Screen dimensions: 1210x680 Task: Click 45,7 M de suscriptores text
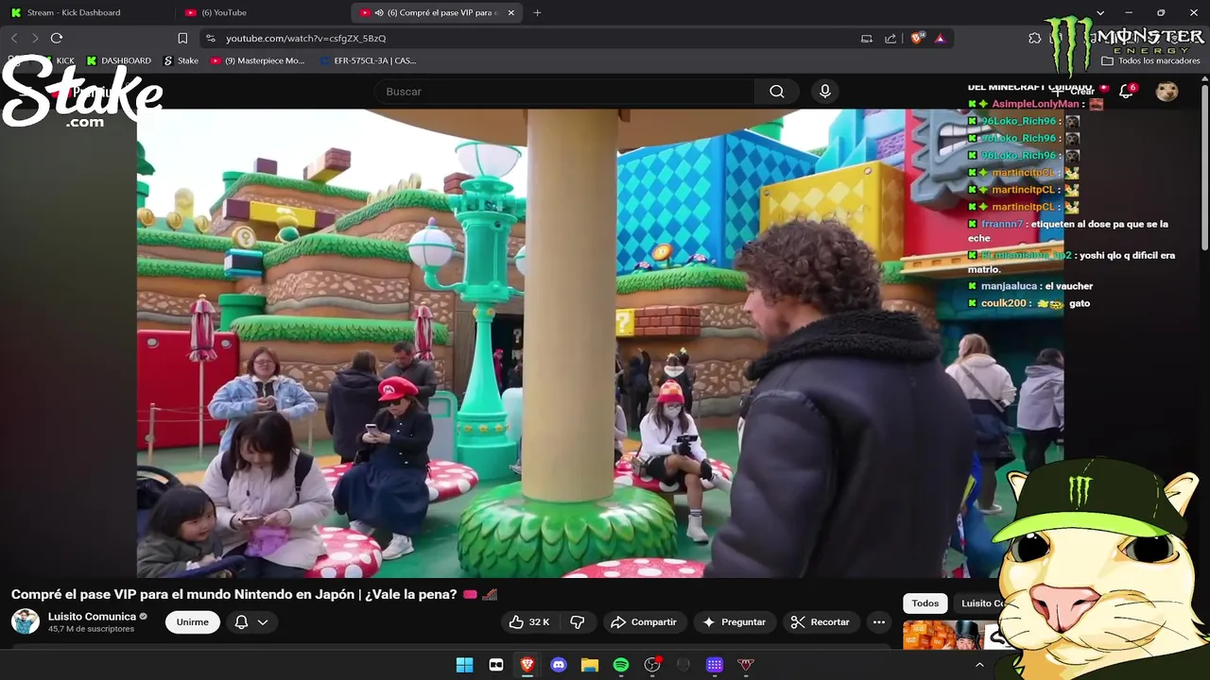point(91,629)
